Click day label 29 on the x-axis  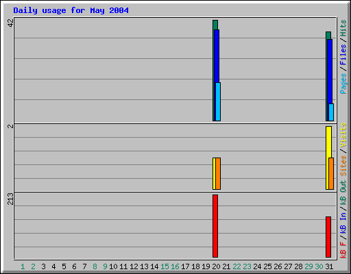(x=308, y=266)
